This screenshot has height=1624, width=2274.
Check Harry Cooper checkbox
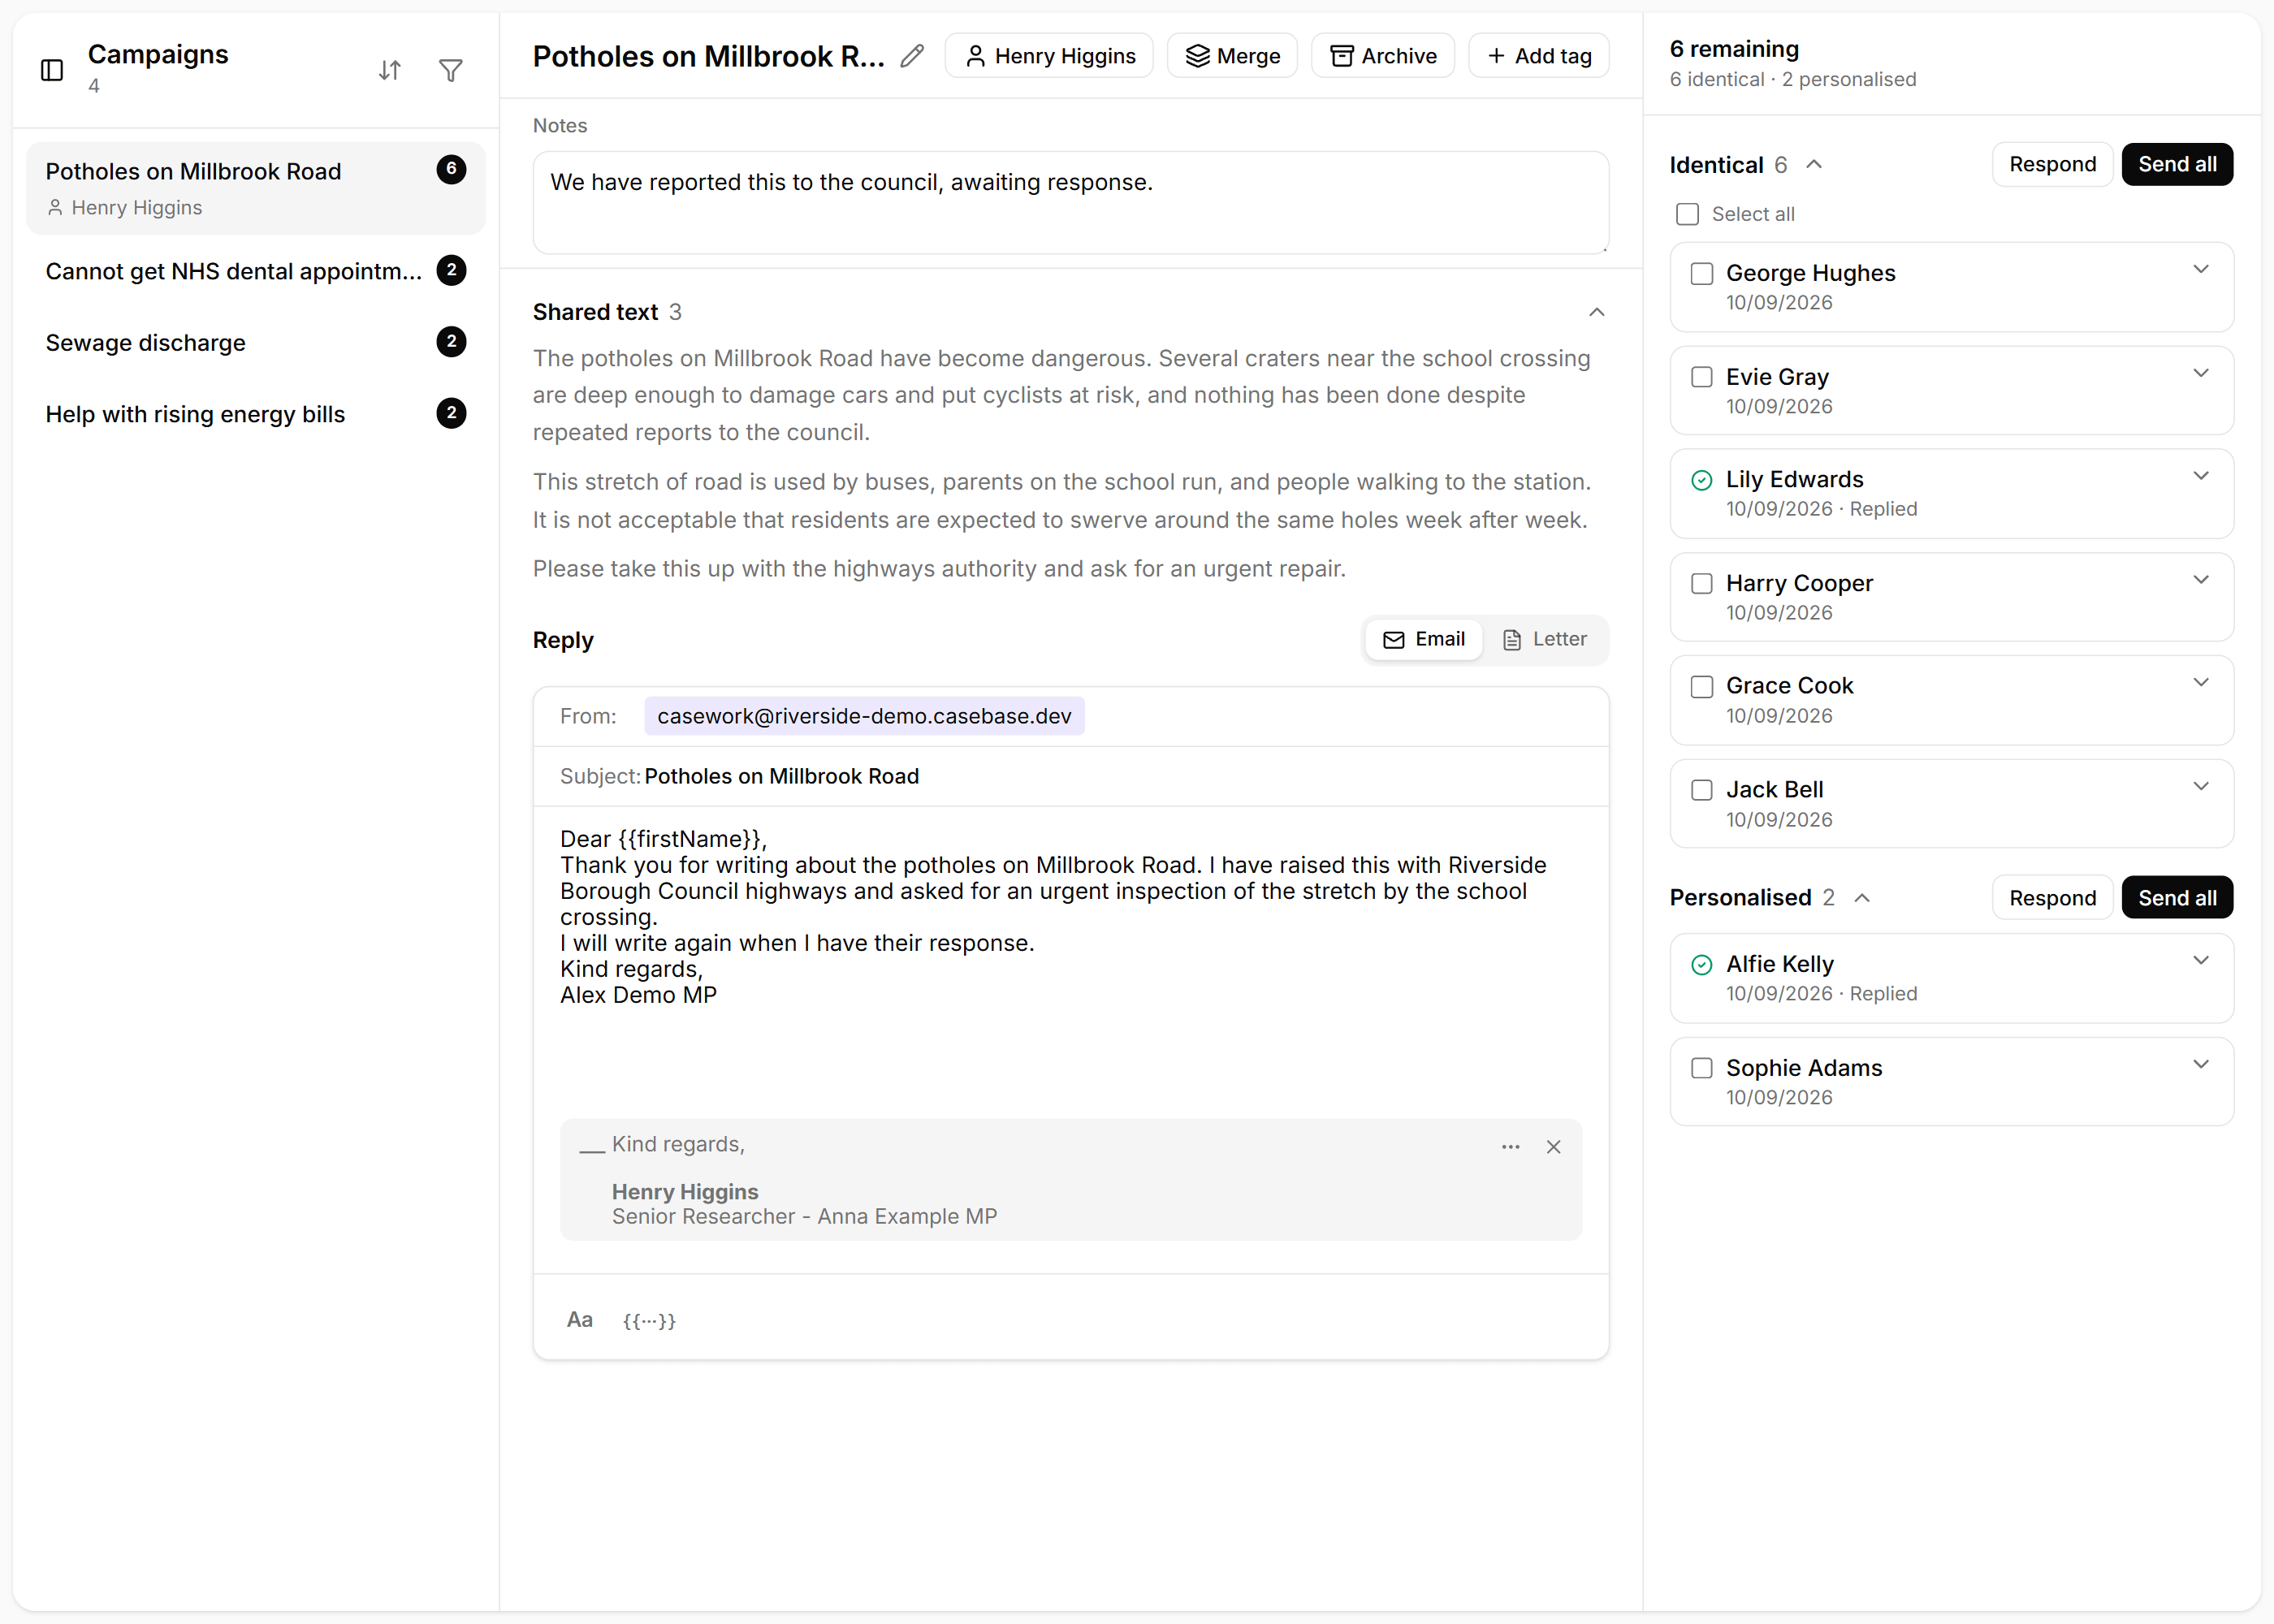pos(1701,584)
